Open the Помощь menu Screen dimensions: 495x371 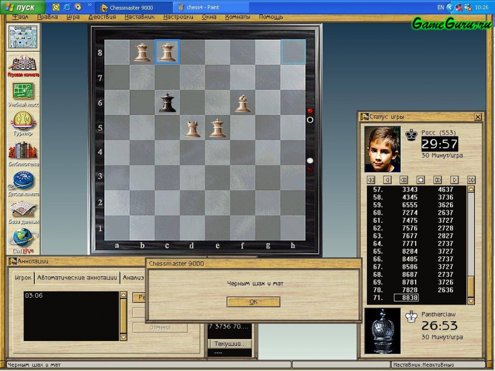click(271, 17)
